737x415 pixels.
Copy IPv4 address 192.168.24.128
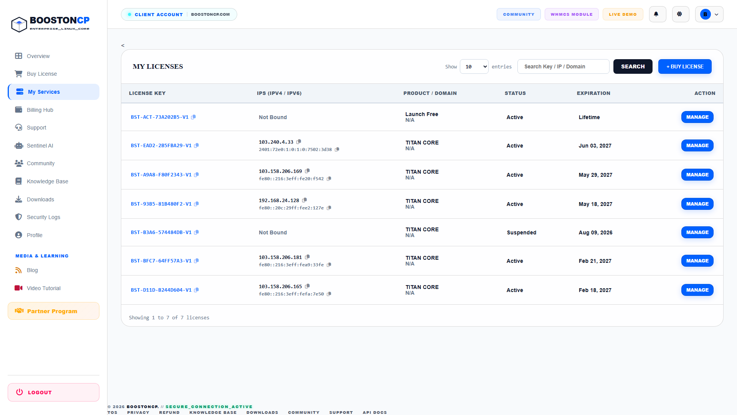coord(304,200)
